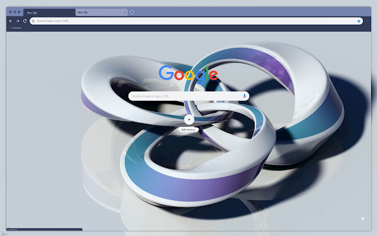Open a new tab with the plus button
This screenshot has height=236, width=377.
pos(132,12)
